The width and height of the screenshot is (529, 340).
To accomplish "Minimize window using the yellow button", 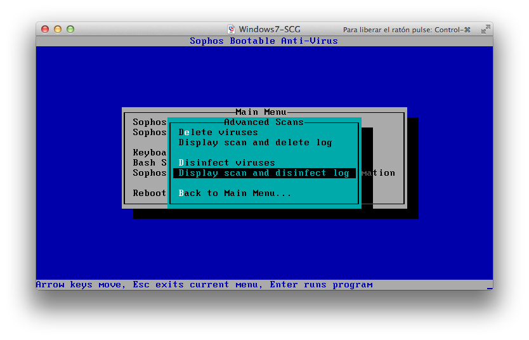I will (x=58, y=29).
